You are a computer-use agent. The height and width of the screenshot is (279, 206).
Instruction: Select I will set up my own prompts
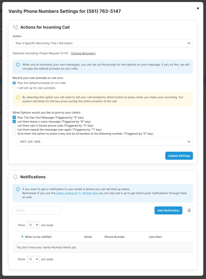coord(14,88)
